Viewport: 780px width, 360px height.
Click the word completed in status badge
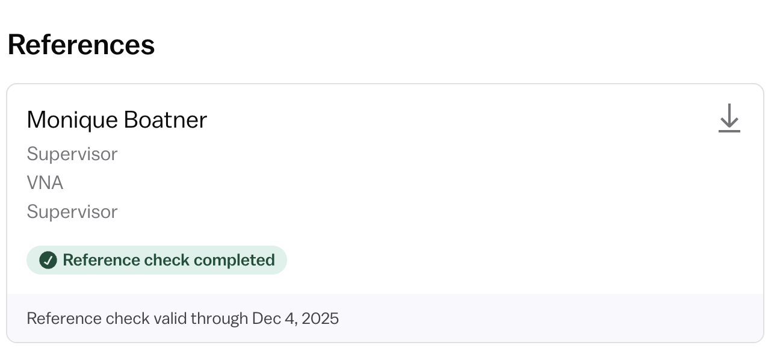pyautogui.click(x=235, y=261)
